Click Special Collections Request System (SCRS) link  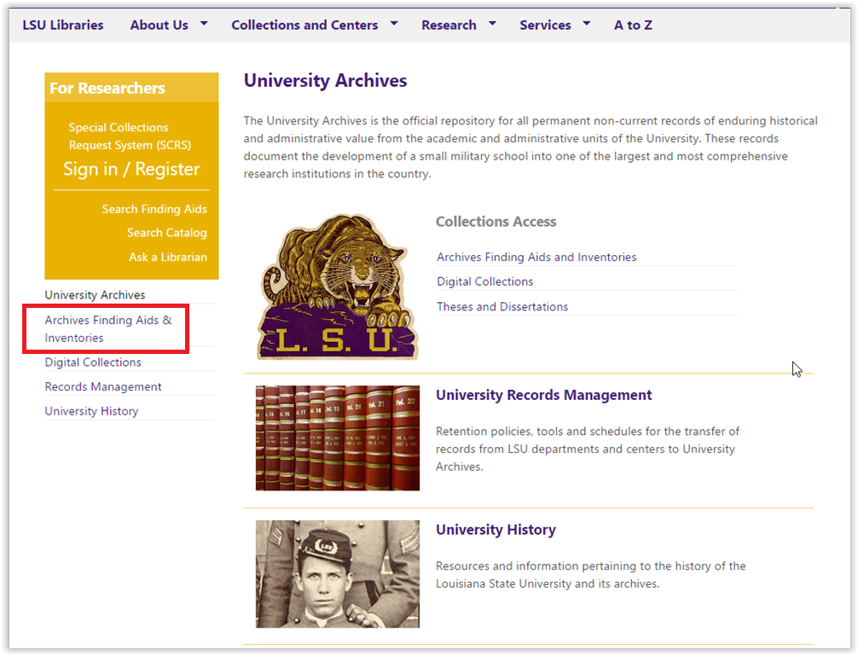(130, 136)
